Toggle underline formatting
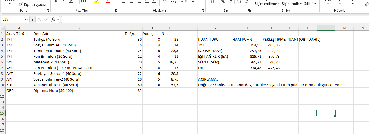Image resolution: width=369 pixels, height=134 pixels. tap(71, 1)
